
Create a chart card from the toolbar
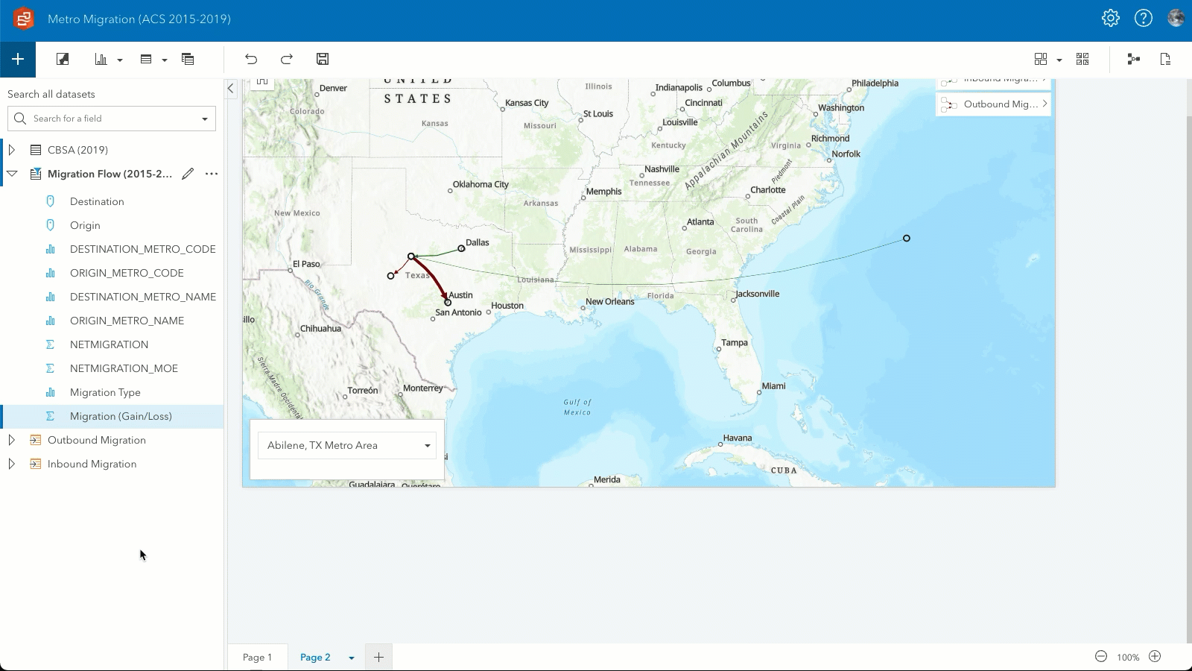[x=101, y=60]
